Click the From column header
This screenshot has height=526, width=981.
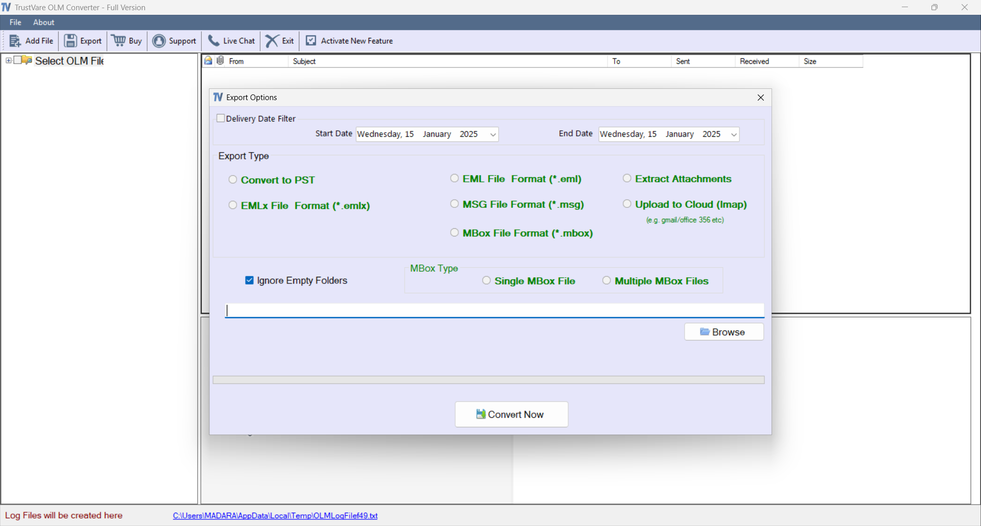[x=258, y=61]
